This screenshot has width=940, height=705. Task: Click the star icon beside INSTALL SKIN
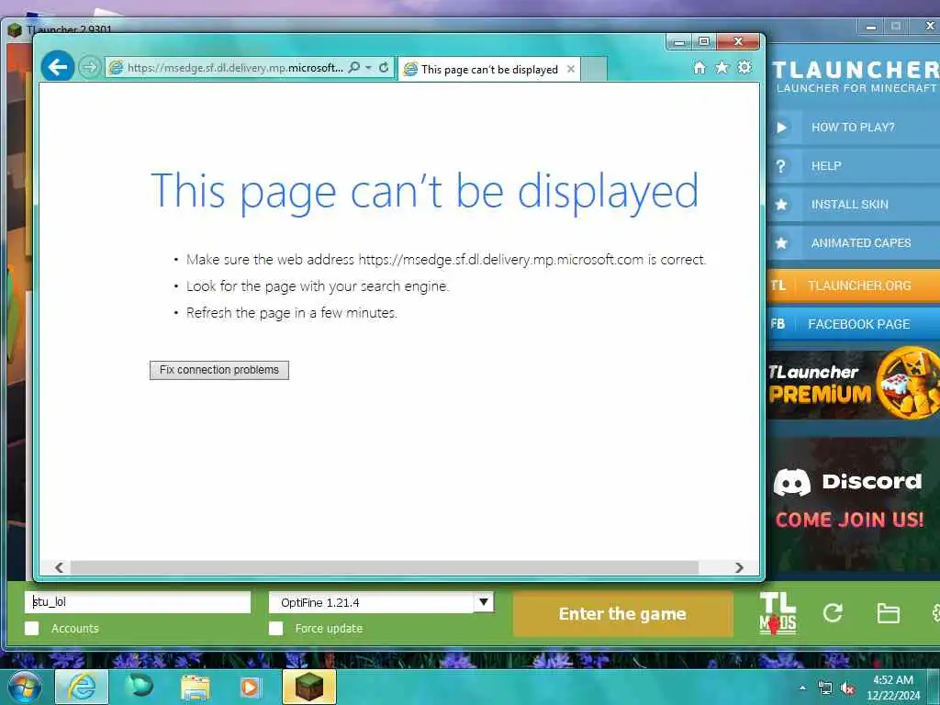pyautogui.click(x=781, y=205)
